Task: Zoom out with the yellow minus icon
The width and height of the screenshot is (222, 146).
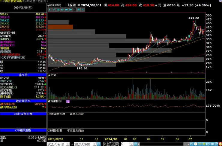Action: [199, 144]
